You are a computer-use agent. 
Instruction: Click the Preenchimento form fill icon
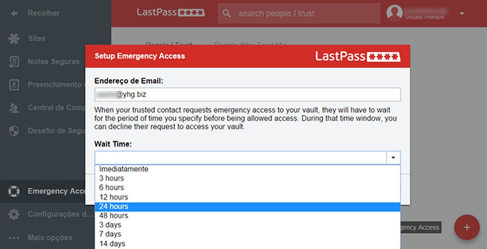point(14,85)
